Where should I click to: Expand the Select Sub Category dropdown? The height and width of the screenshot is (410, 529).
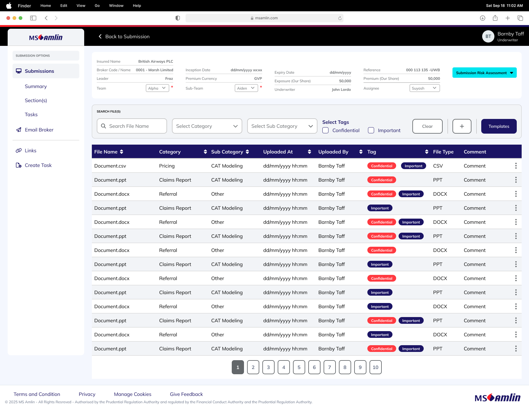point(282,126)
